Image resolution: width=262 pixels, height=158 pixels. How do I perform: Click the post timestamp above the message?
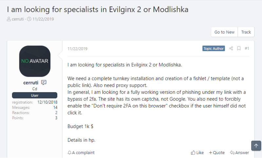click(x=77, y=49)
